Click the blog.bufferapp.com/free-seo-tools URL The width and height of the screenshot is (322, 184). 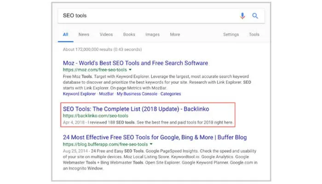(105, 144)
